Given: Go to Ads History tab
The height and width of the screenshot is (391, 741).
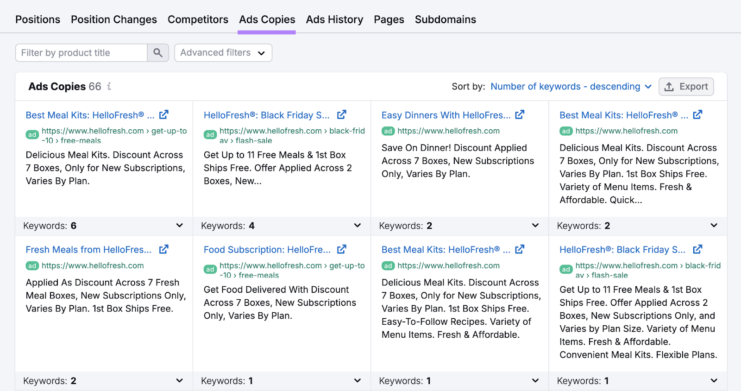Looking at the screenshot, I should tap(334, 19).
